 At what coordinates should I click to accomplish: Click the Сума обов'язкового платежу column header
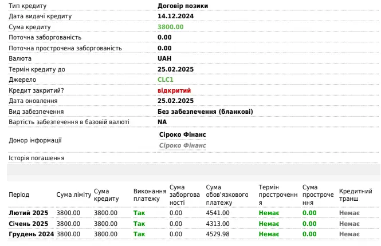227,195
